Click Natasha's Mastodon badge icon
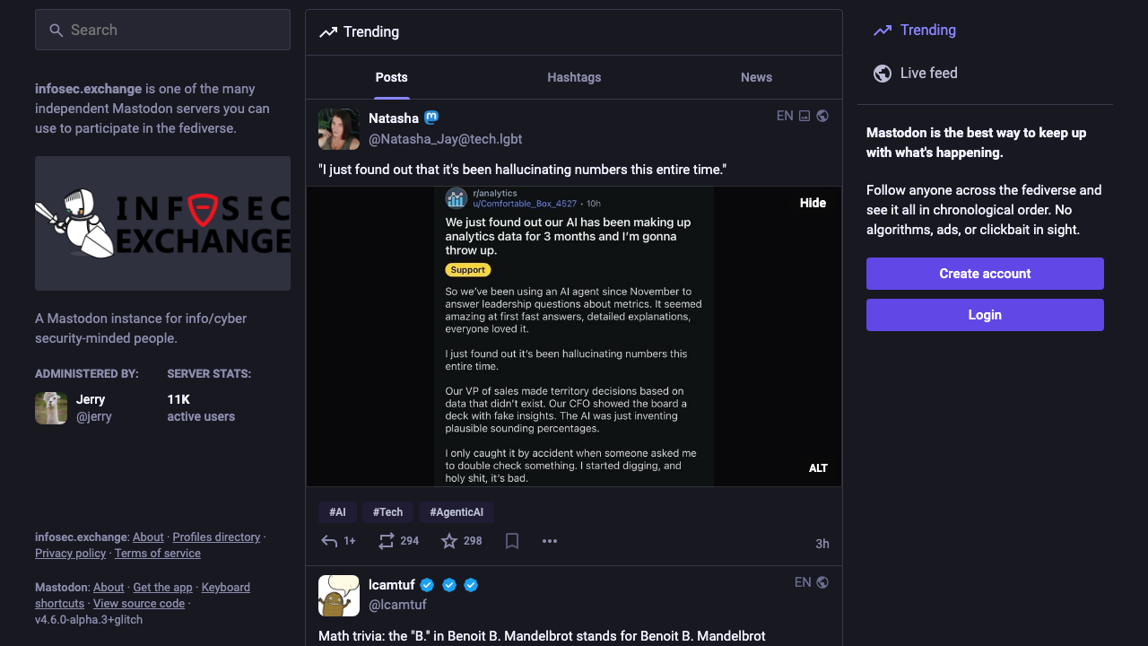The width and height of the screenshot is (1148, 646). 431,118
